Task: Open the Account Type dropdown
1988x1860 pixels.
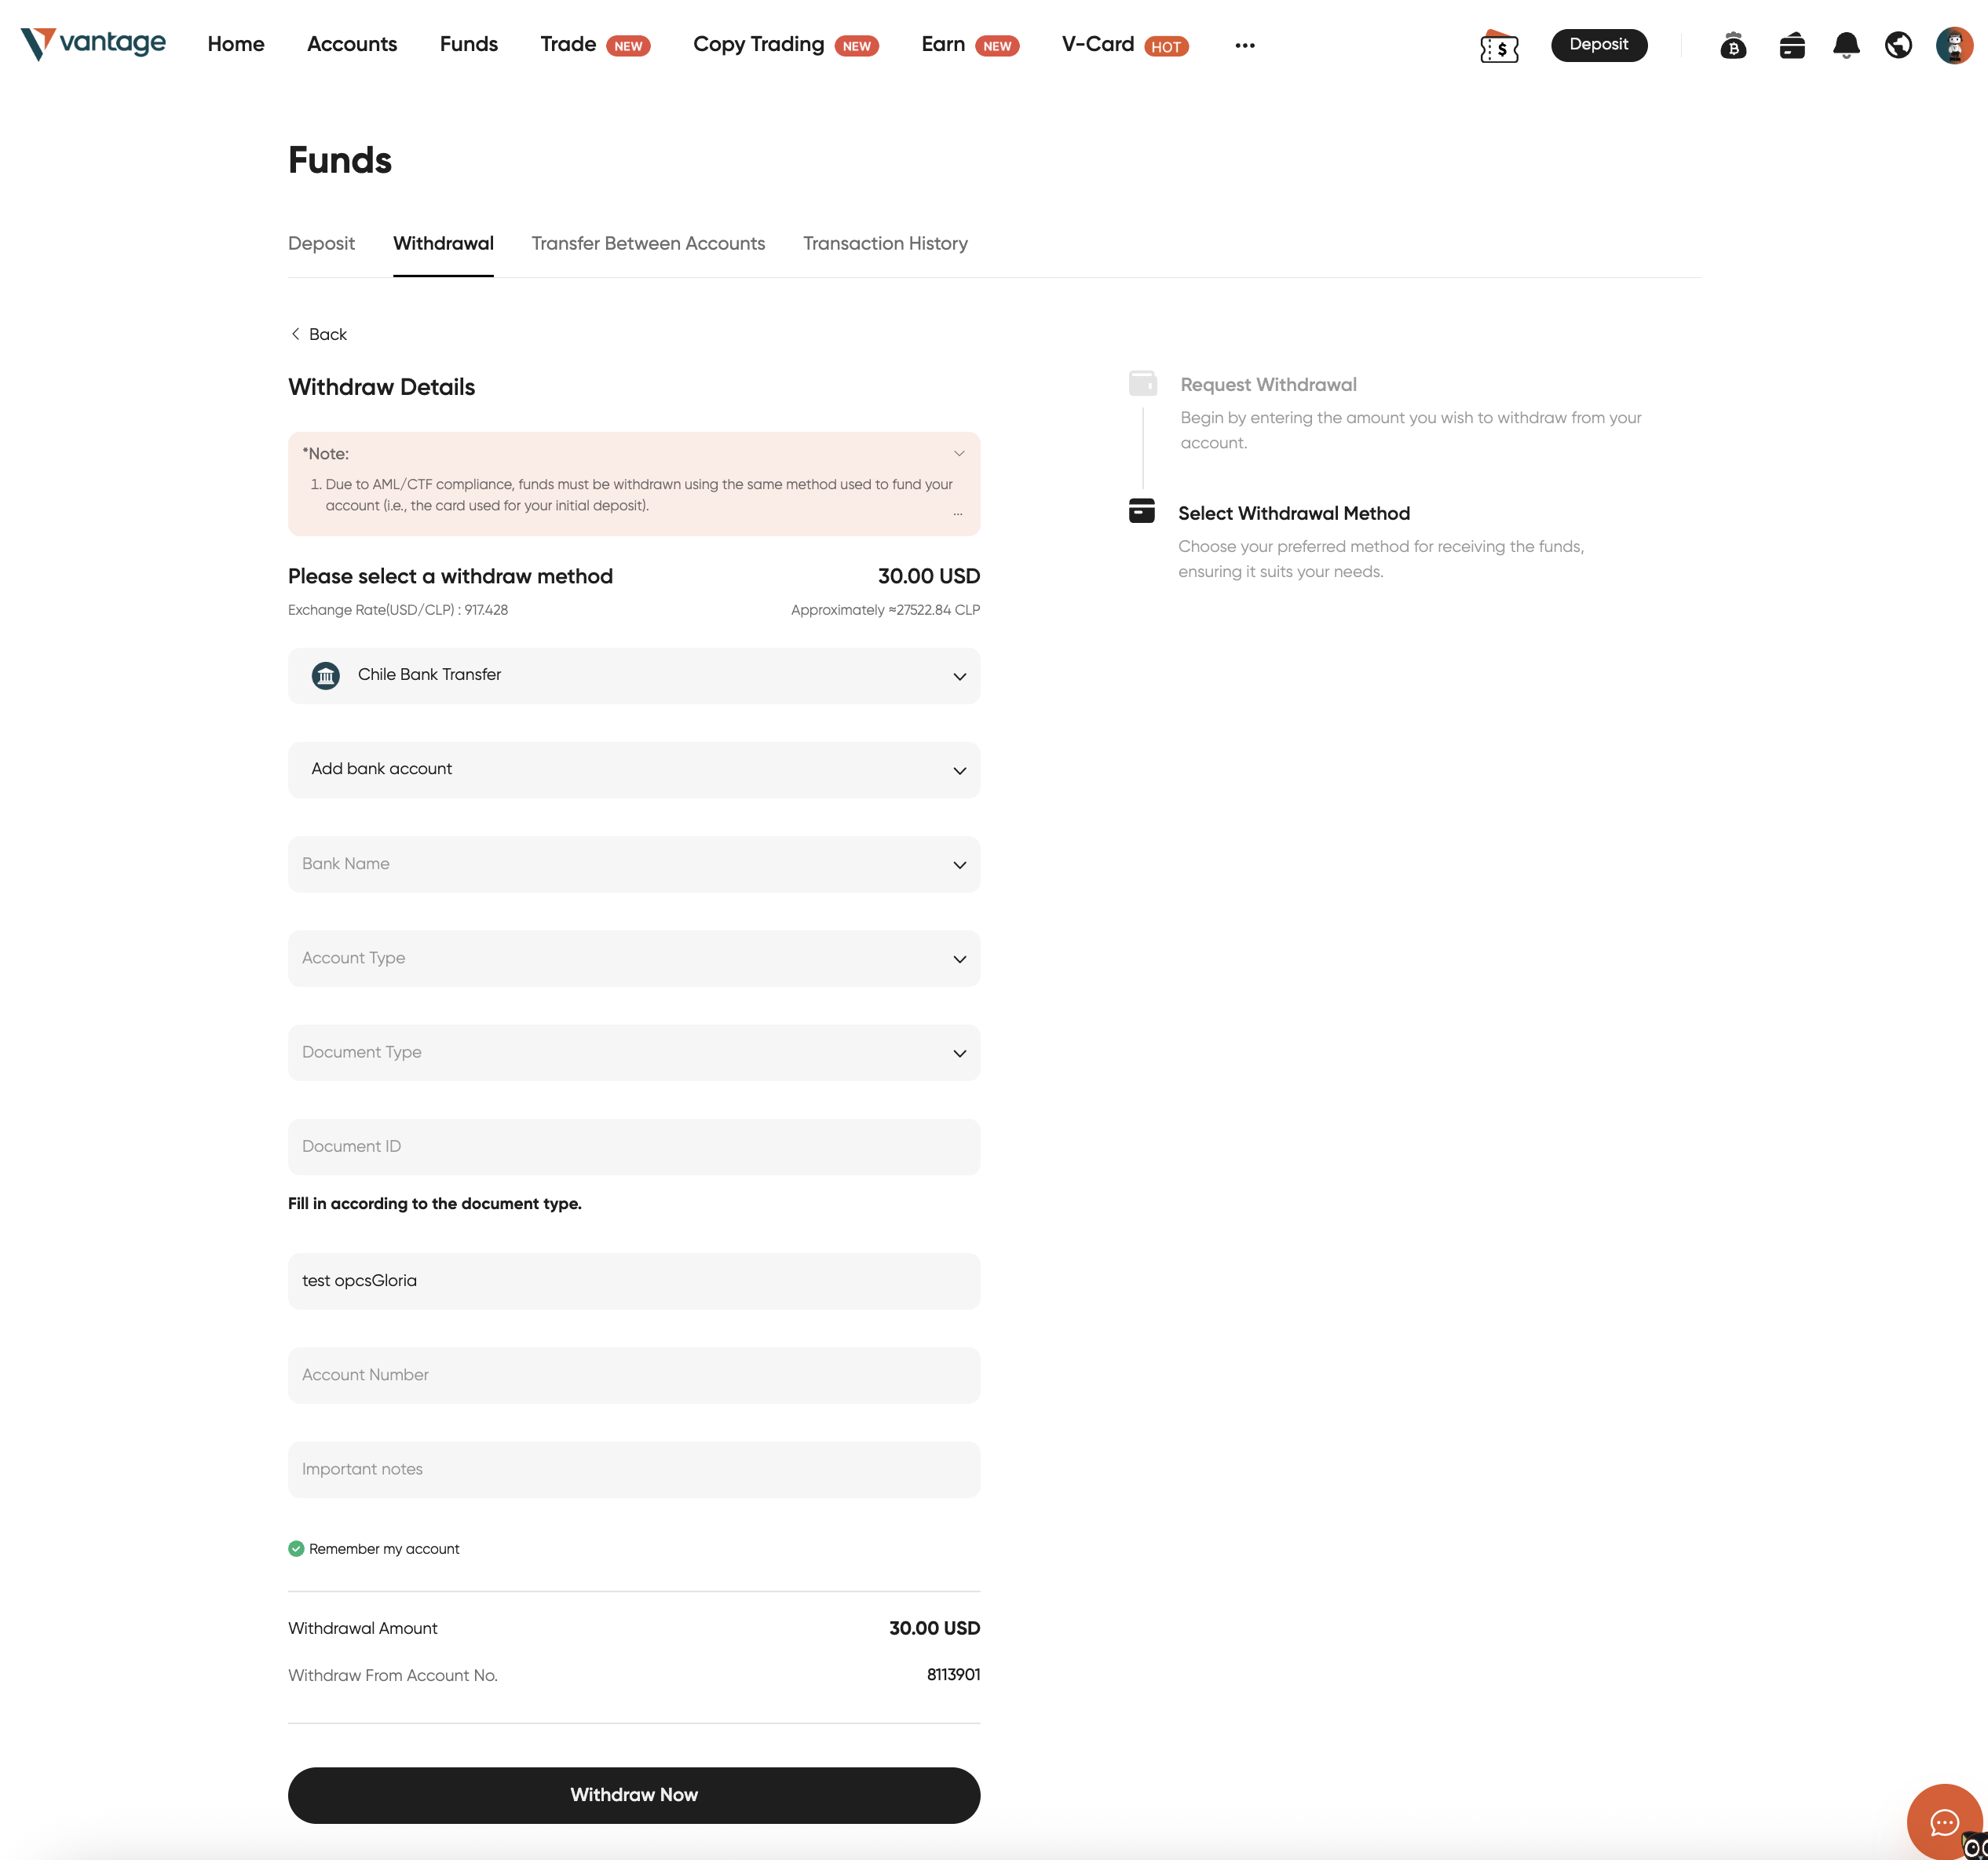Action: 634,958
